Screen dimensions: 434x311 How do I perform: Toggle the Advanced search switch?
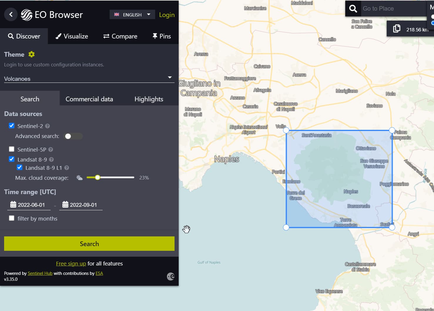click(73, 136)
